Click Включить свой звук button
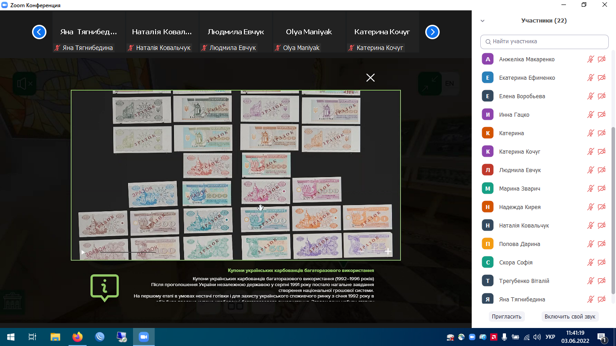Image resolution: width=616 pixels, height=346 pixels. pos(570,317)
